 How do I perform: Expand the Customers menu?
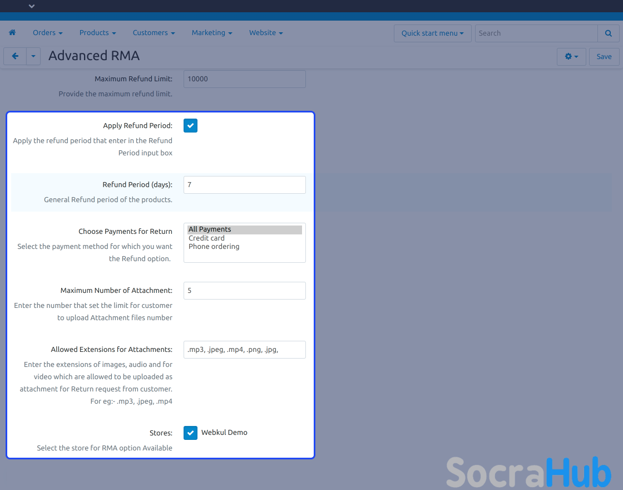(x=154, y=33)
